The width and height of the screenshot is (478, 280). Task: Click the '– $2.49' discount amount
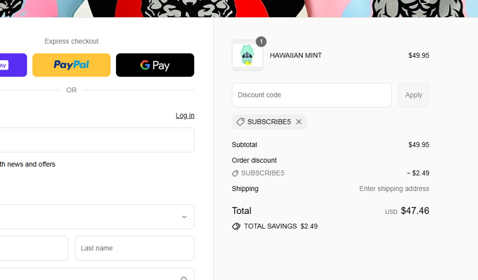click(418, 173)
